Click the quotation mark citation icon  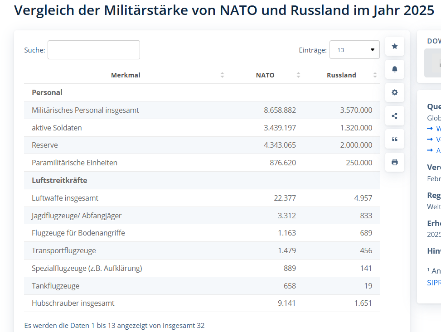394,139
